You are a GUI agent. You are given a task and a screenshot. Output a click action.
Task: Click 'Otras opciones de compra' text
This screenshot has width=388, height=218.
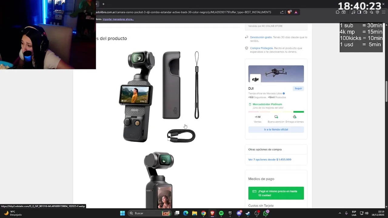[x=265, y=149]
